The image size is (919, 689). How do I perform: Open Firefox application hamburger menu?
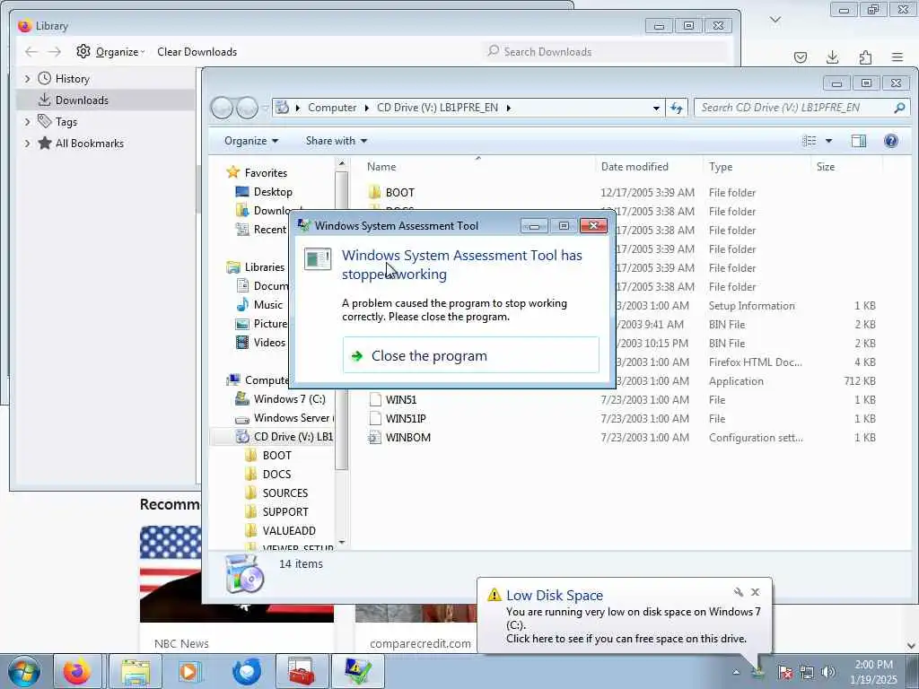click(897, 57)
